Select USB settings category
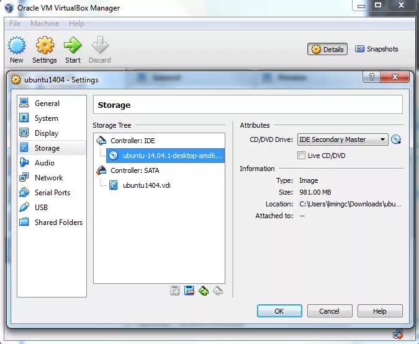 [x=52, y=208]
